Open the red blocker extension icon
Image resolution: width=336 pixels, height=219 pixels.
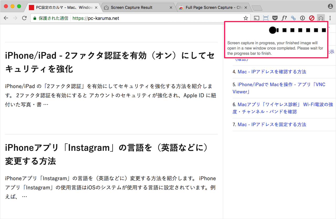coord(312,18)
